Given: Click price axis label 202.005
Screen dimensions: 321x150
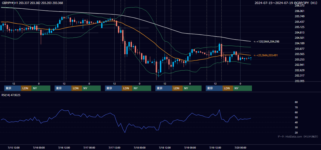Looking at the screenshot, I should point(299,81).
